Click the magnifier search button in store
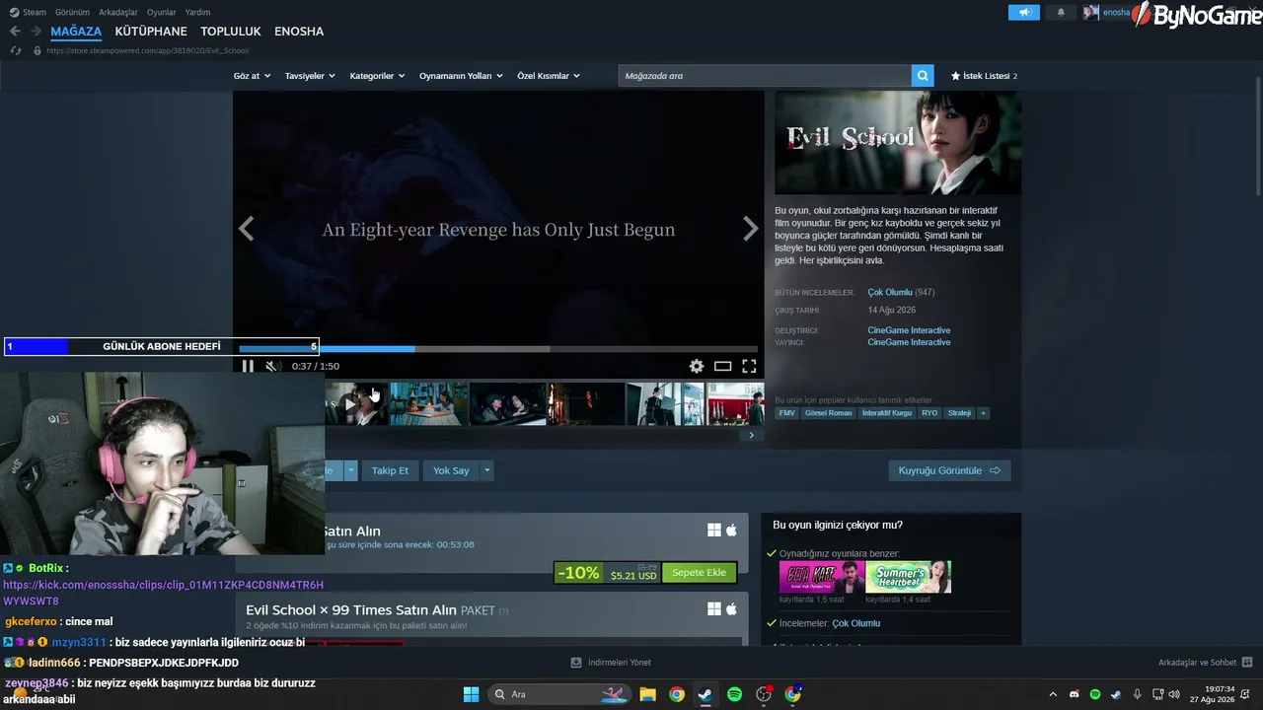The width and height of the screenshot is (1263, 710). click(x=923, y=76)
